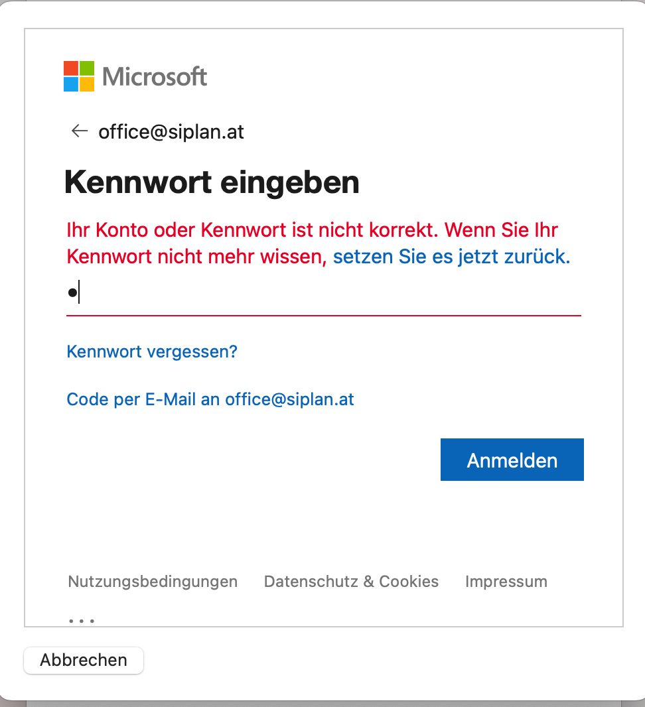Follow the "setzen Sie es jetzt zurück" link
This screenshot has width=645, height=707.
point(451,257)
